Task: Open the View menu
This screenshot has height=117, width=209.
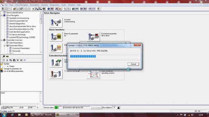Action: click(x=11, y=5)
